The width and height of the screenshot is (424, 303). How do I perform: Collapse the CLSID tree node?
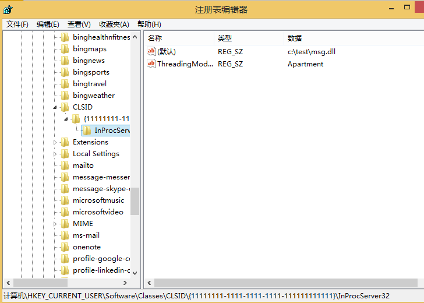[x=55, y=107]
